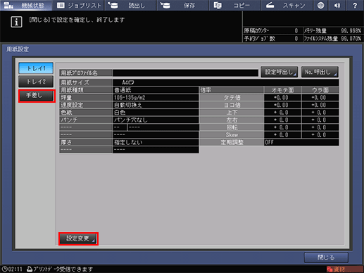Select トレイ1 tray button
The width and height of the screenshot is (364, 273).
[x=36, y=68]
